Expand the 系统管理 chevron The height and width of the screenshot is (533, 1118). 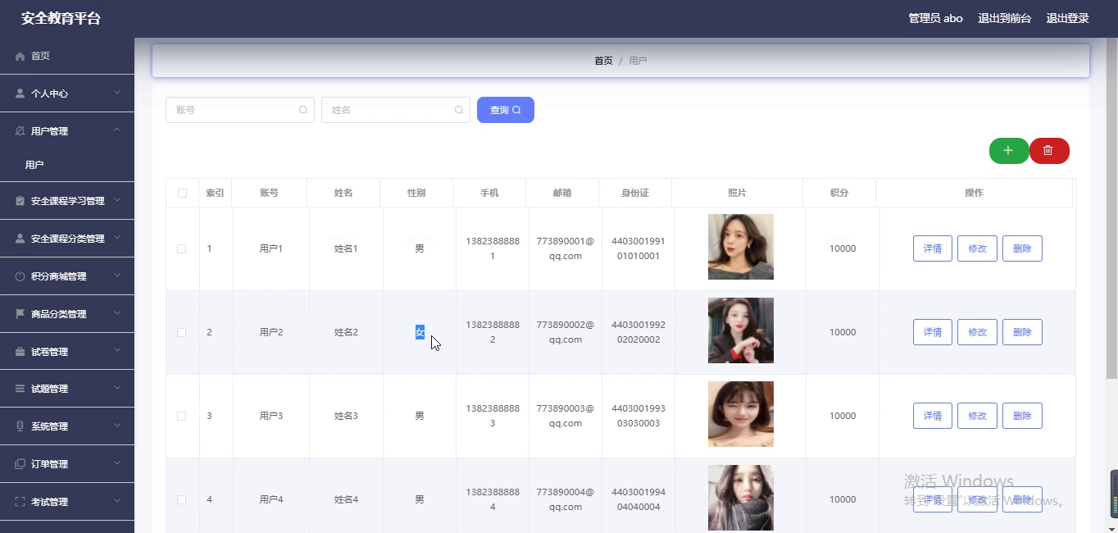point(117,426)
